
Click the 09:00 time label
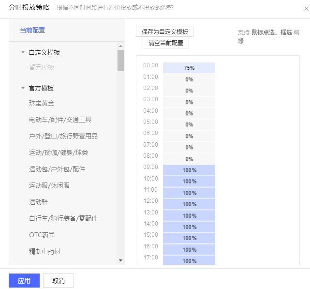pos(151,167)
